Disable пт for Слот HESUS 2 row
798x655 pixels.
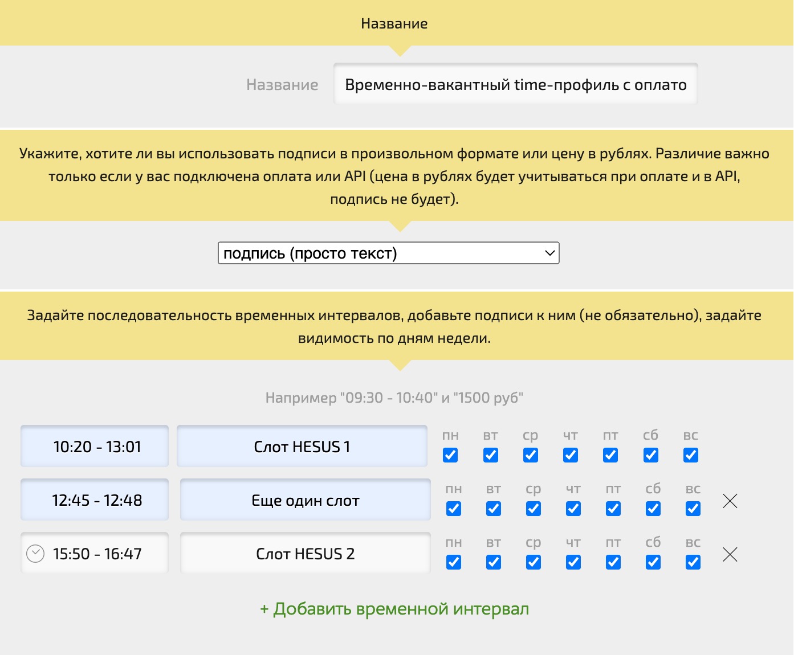pos(613,562)
